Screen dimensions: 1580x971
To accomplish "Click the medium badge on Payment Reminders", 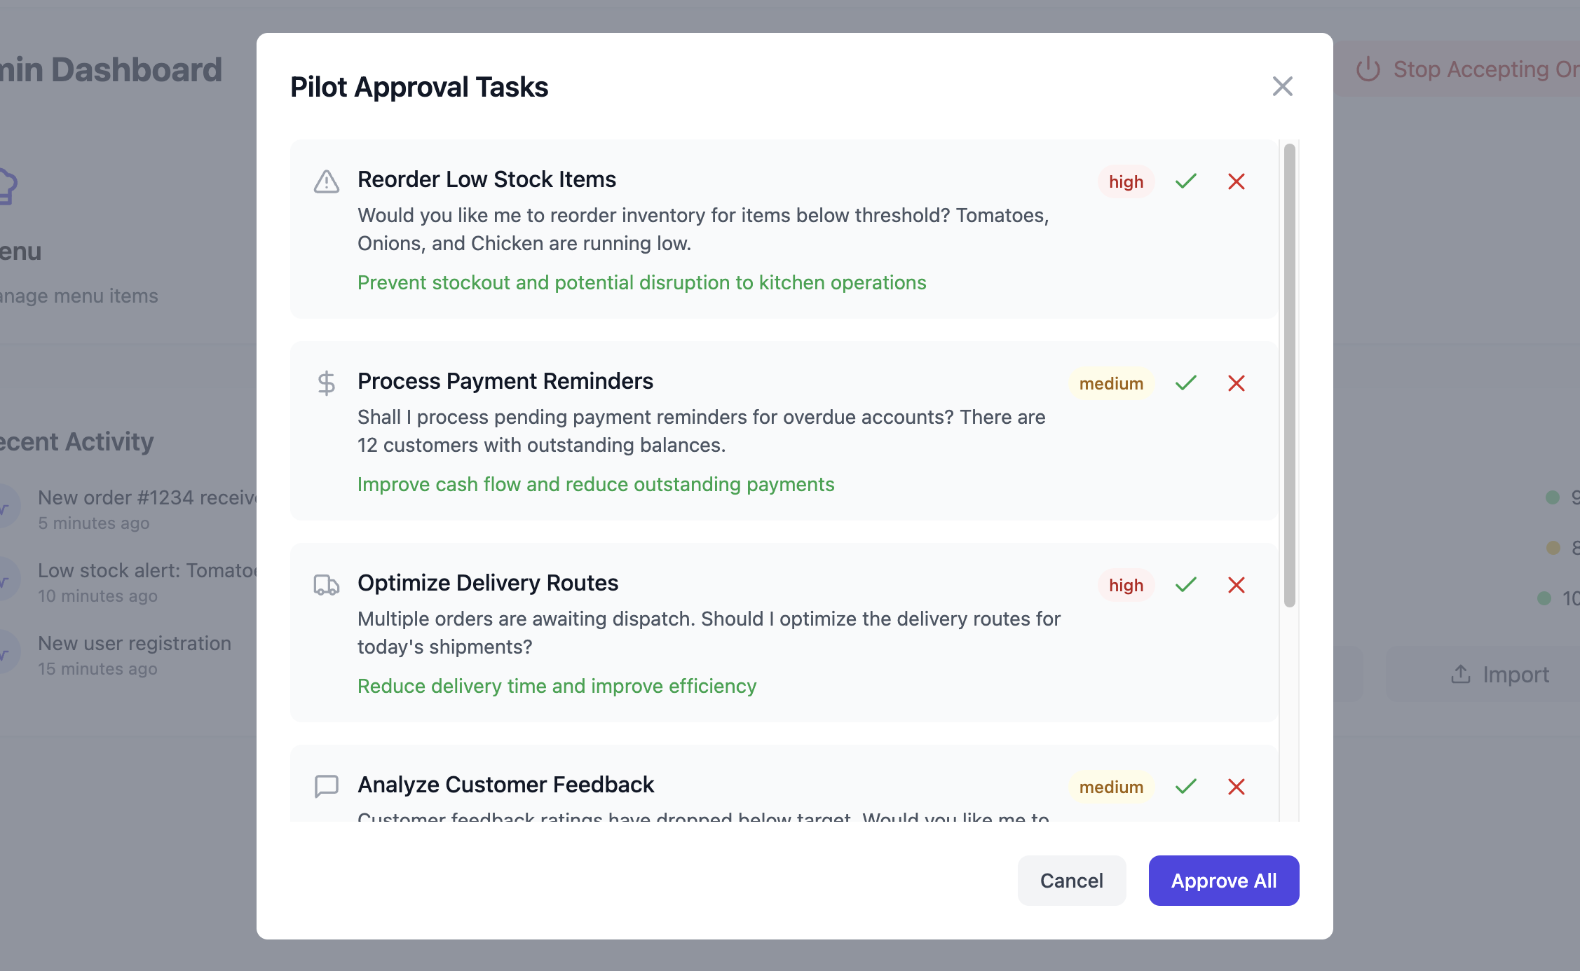I will pos(1111,383).
